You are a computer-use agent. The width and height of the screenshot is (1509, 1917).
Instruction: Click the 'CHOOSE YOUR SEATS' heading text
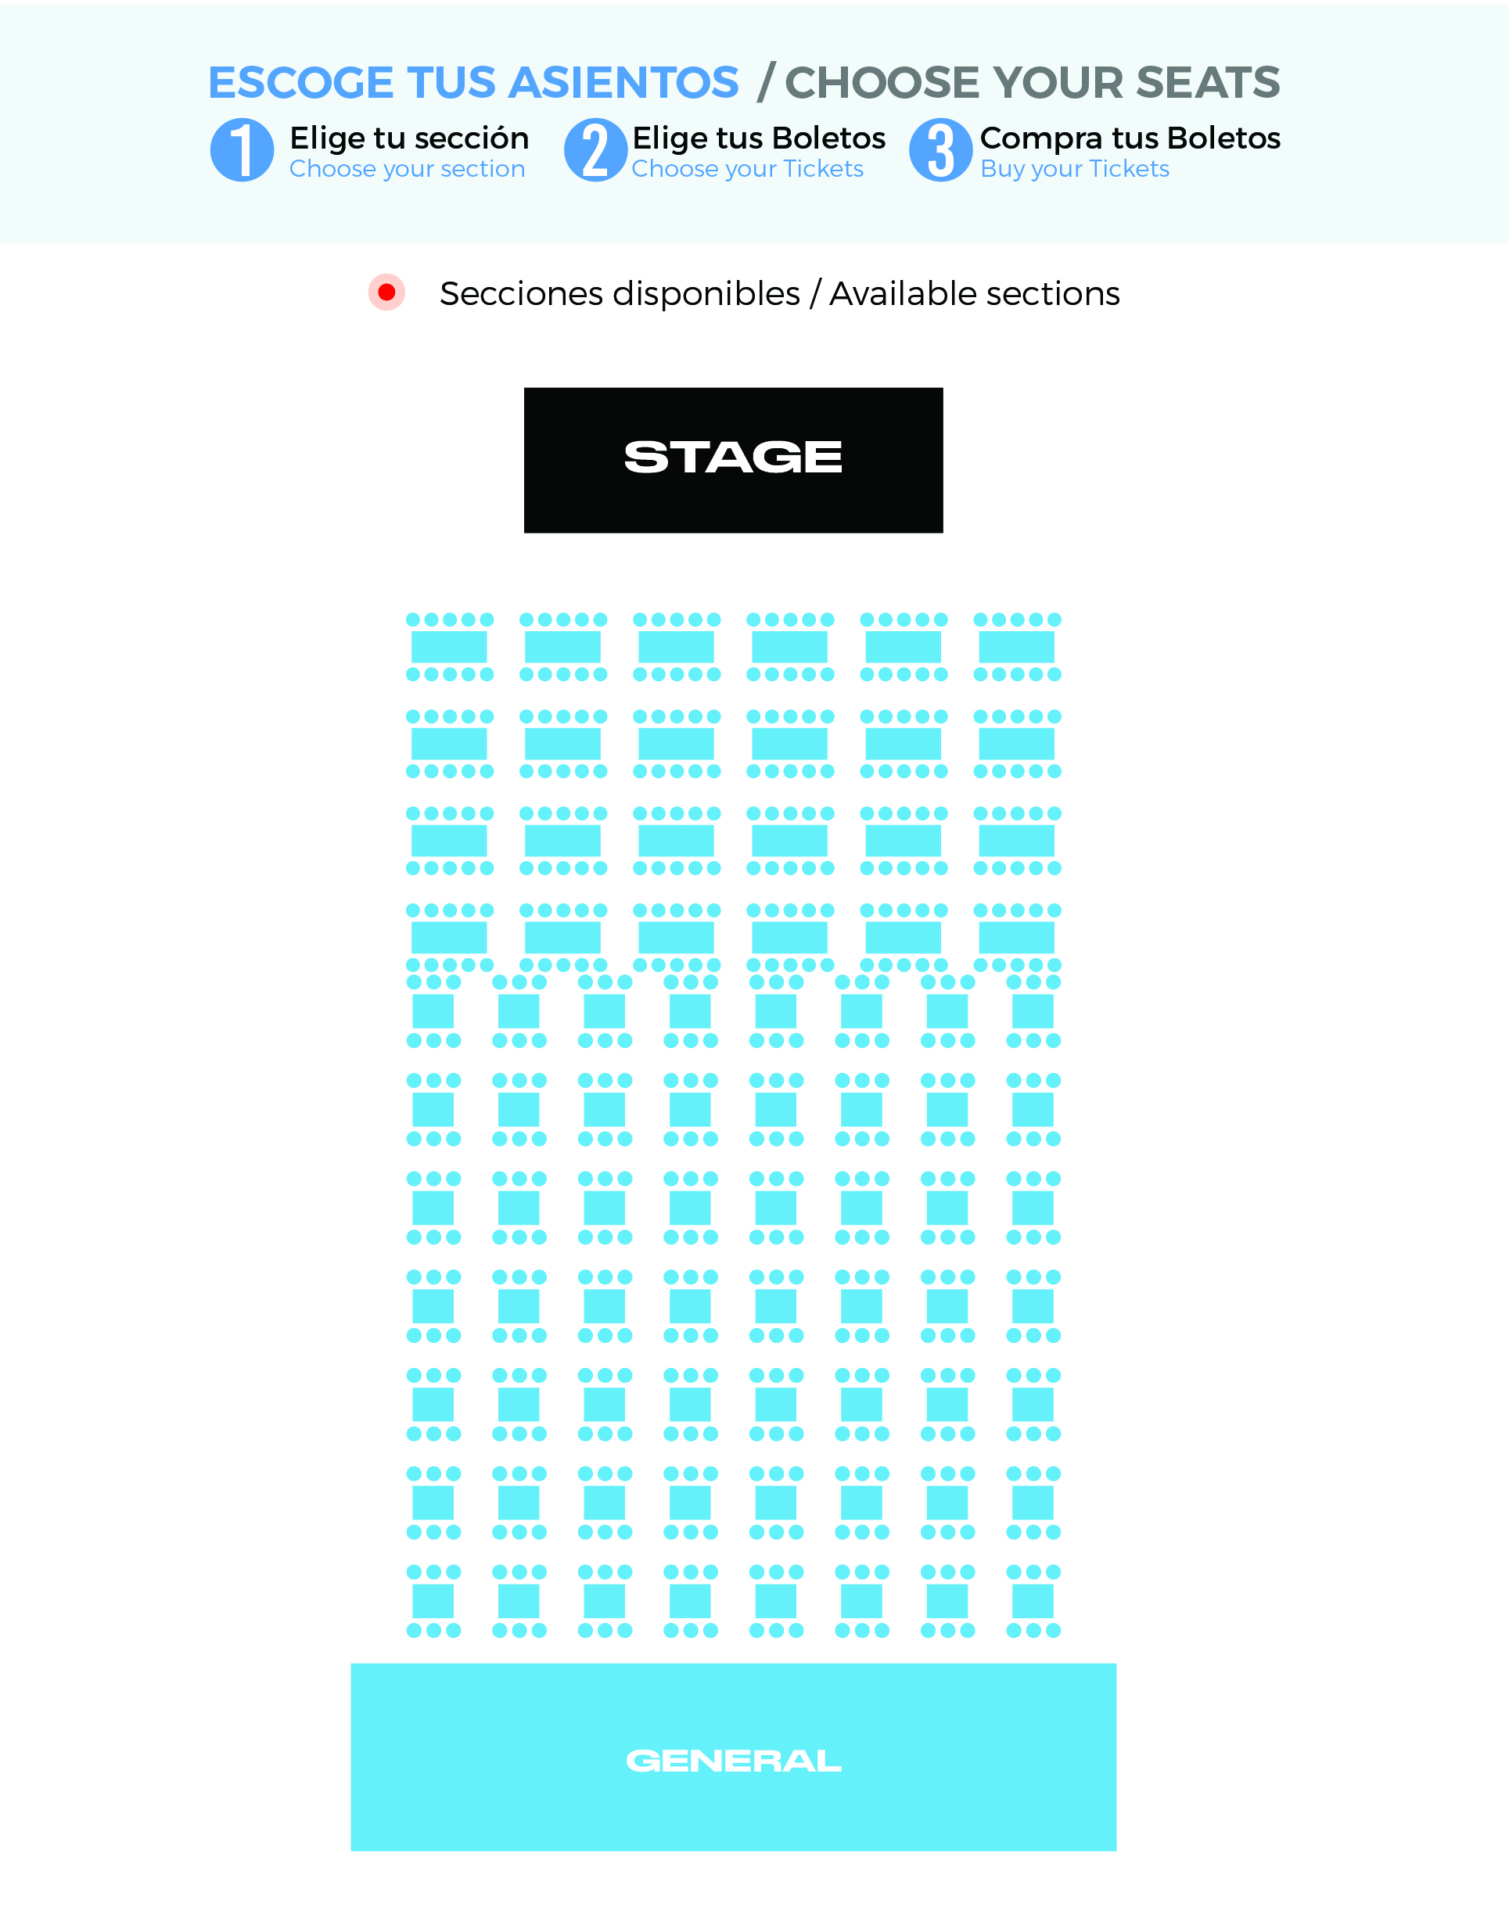click(x=1032, y=82)
